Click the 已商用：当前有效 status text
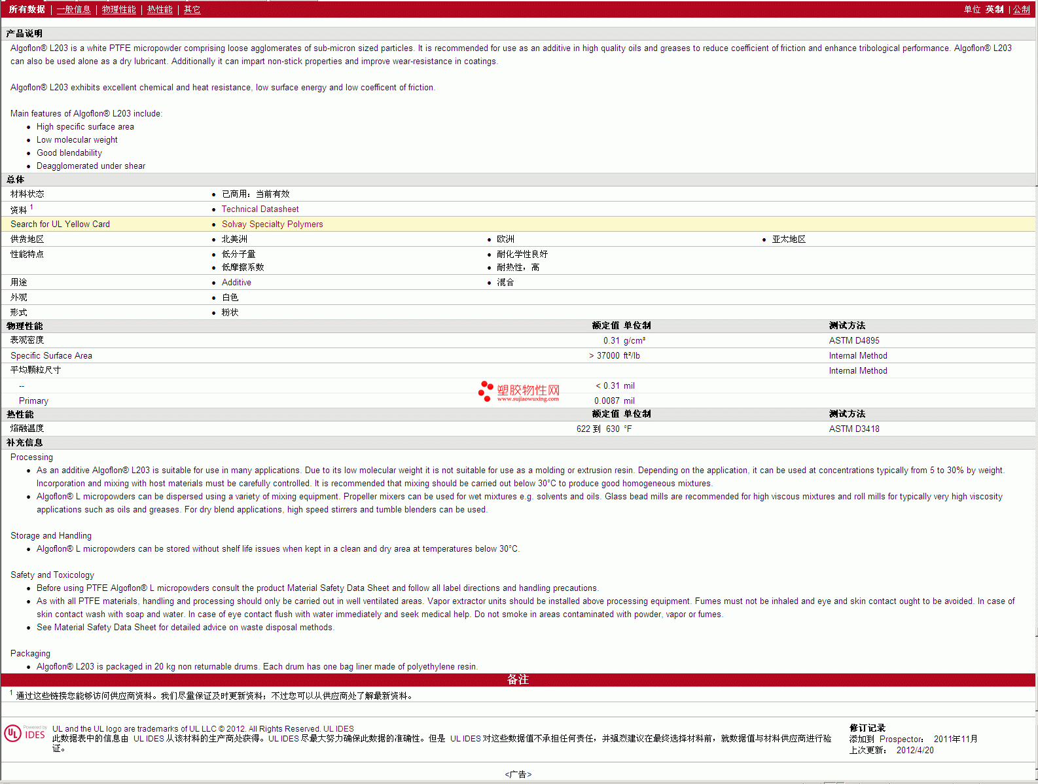 pyautogui.click(x=255, y=194)
